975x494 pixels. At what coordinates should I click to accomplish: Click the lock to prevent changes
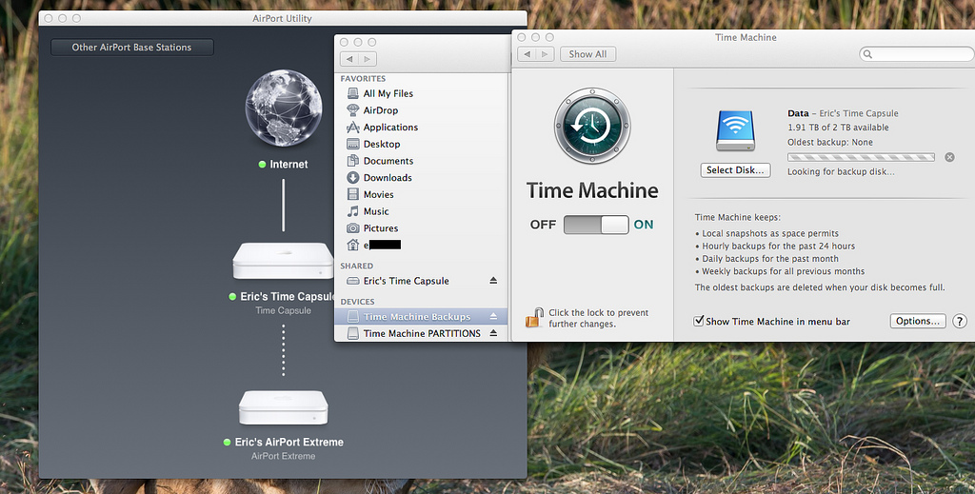point(534,318)
